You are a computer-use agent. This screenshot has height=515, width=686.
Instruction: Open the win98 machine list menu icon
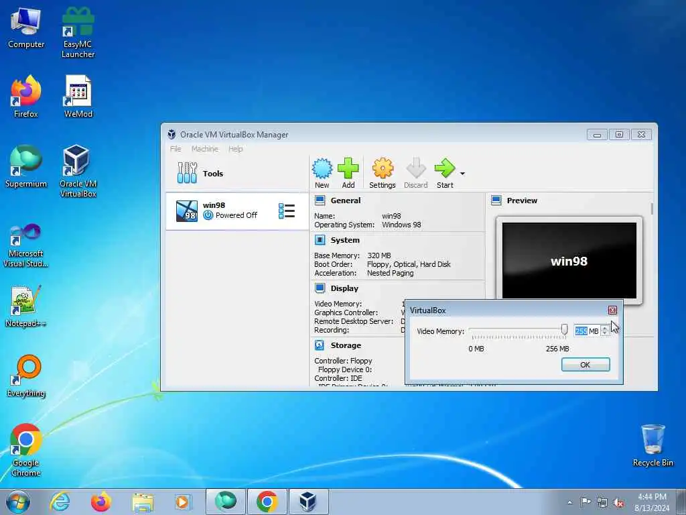287,211
